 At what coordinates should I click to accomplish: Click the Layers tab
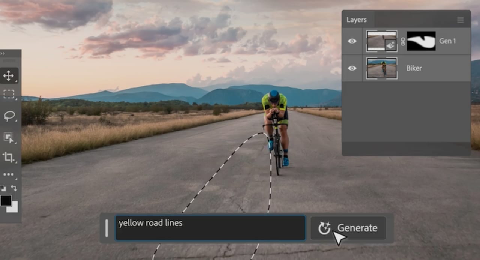coord(357,20)
